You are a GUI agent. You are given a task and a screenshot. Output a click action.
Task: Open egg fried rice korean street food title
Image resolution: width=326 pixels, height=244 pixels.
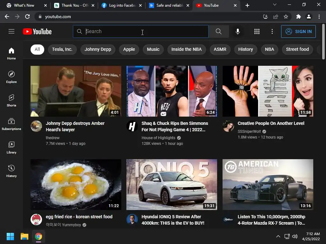(79, 217)
